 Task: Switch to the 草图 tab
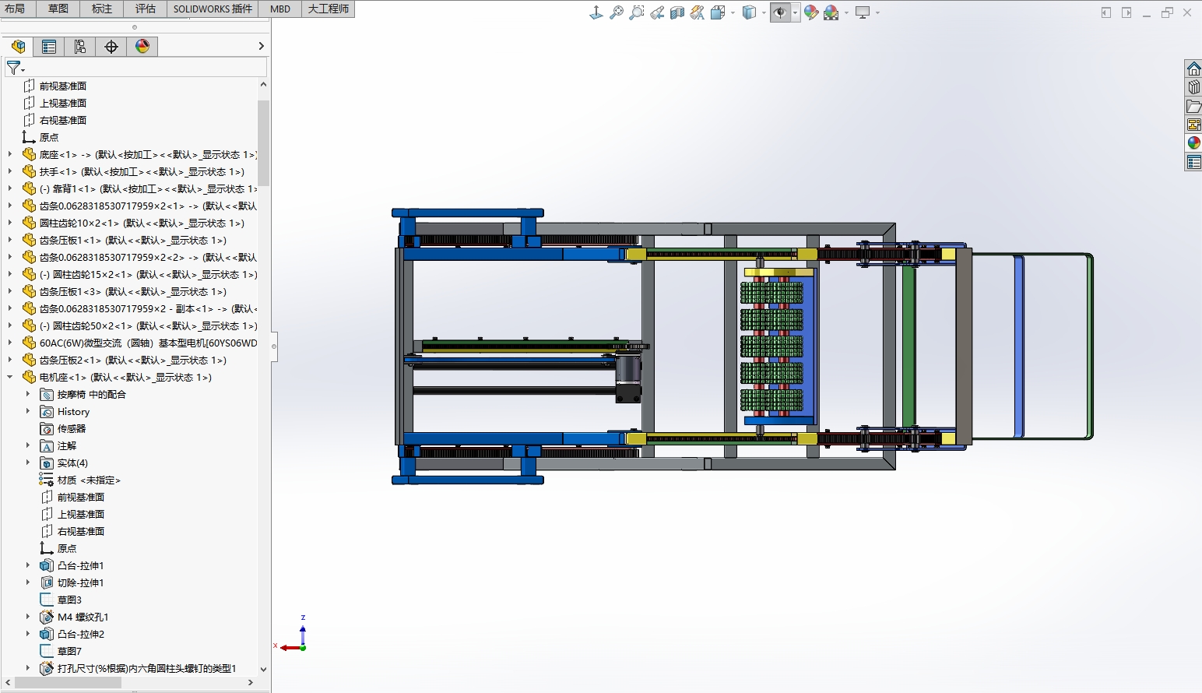[58, 9]
